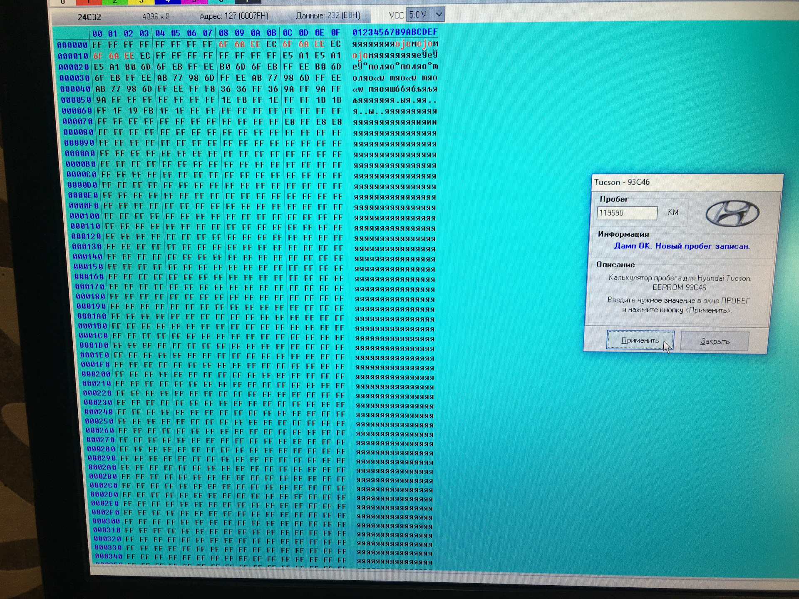Click the Дамп OK. Новый пробег записан message

click(x=682, y=246)
